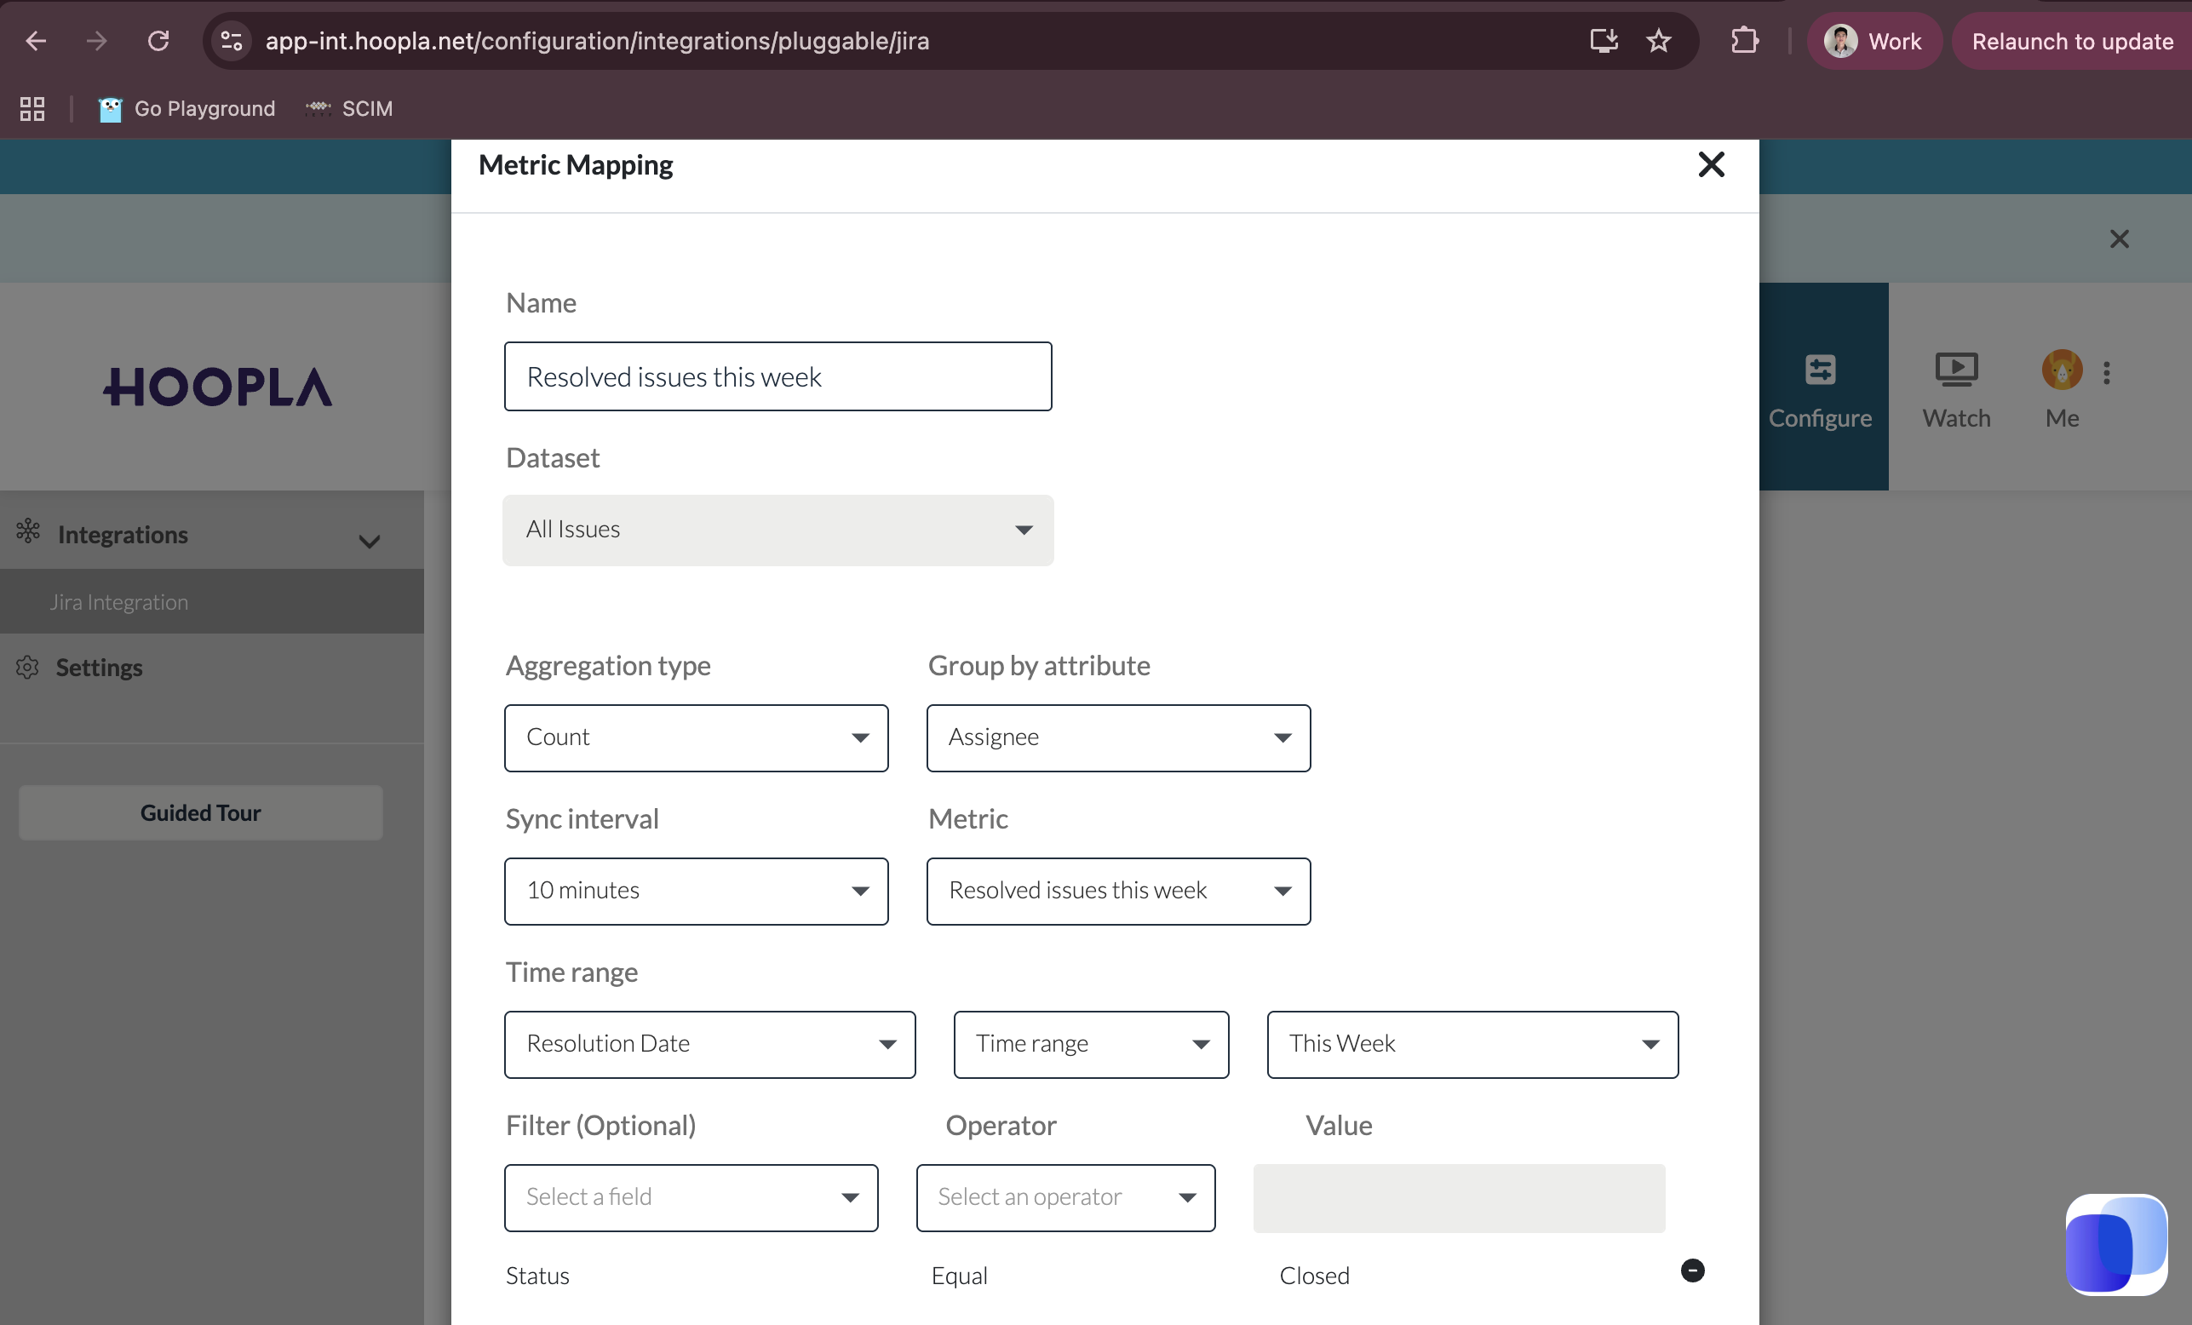Edit the Name input field
This screenshot has height=1325, width=2192.
778,376
